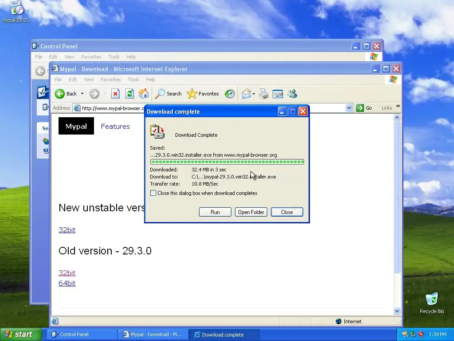
Task: Open the File menu in Internet Explorer
Action: [58, 79]
